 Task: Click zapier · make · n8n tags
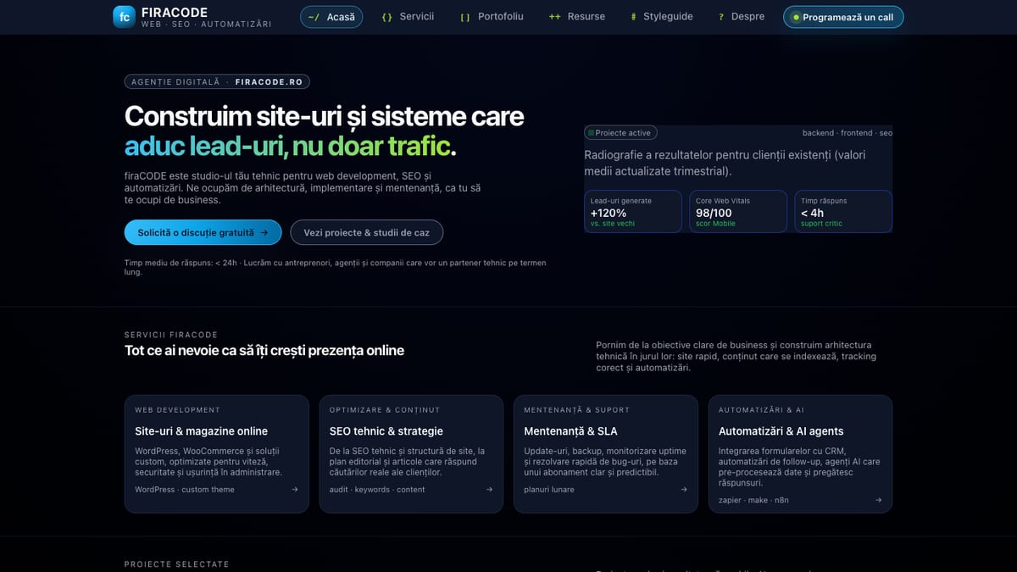click(x=753, y=500)
